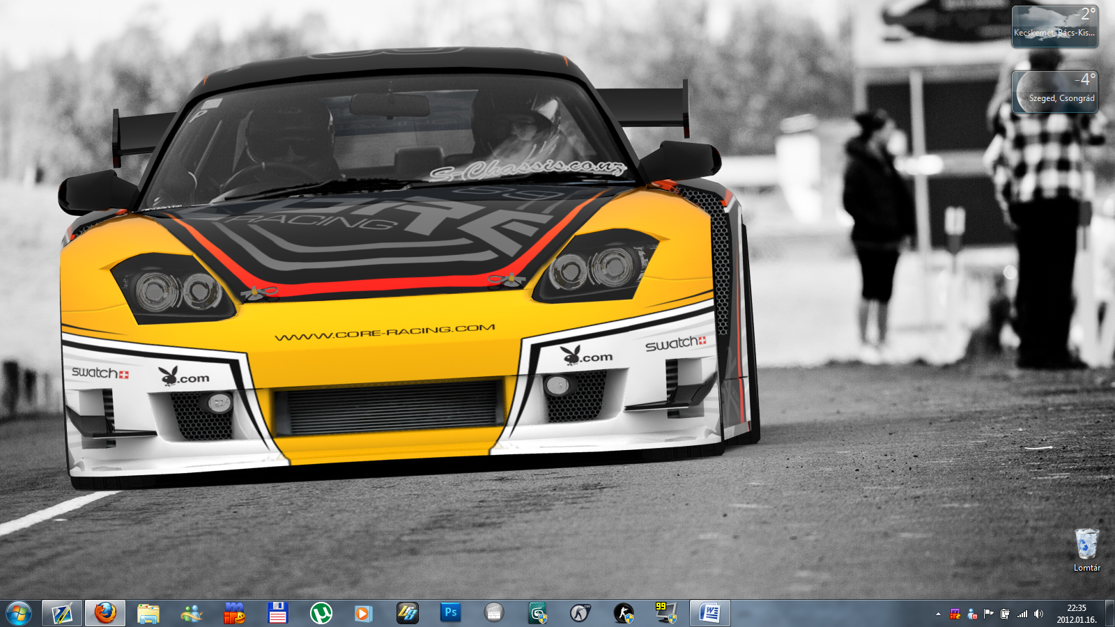Open Firefox from the taskbar

click(x=105, y=613)
